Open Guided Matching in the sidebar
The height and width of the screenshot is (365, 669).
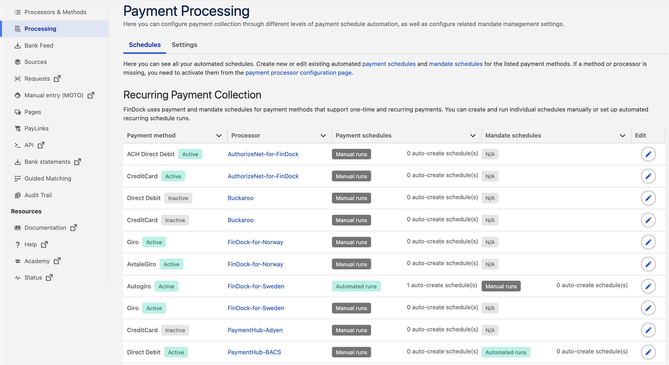(48, 178)
